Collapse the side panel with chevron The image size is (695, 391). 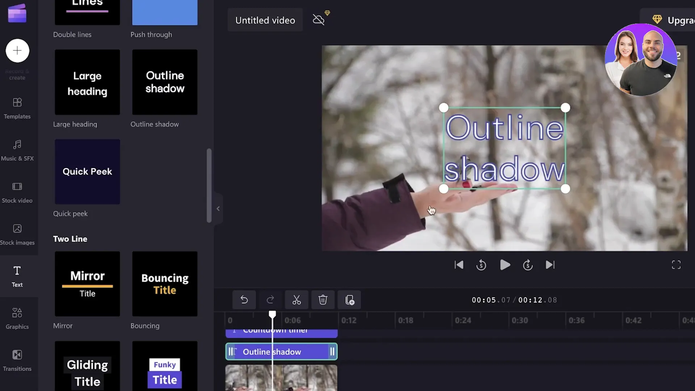218,209
